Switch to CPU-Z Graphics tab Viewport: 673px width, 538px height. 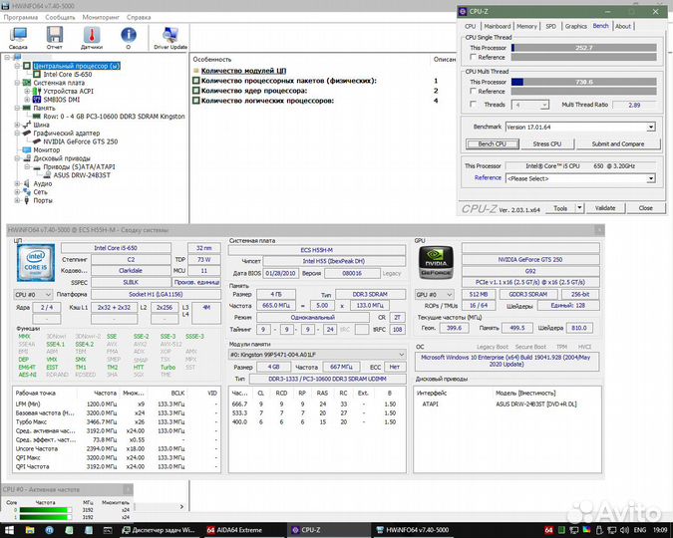pyautogui.click(x=575, y=26)
